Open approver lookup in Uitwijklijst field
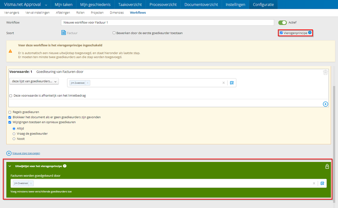The height and width of the screenshot is (208, 338). 322,183
